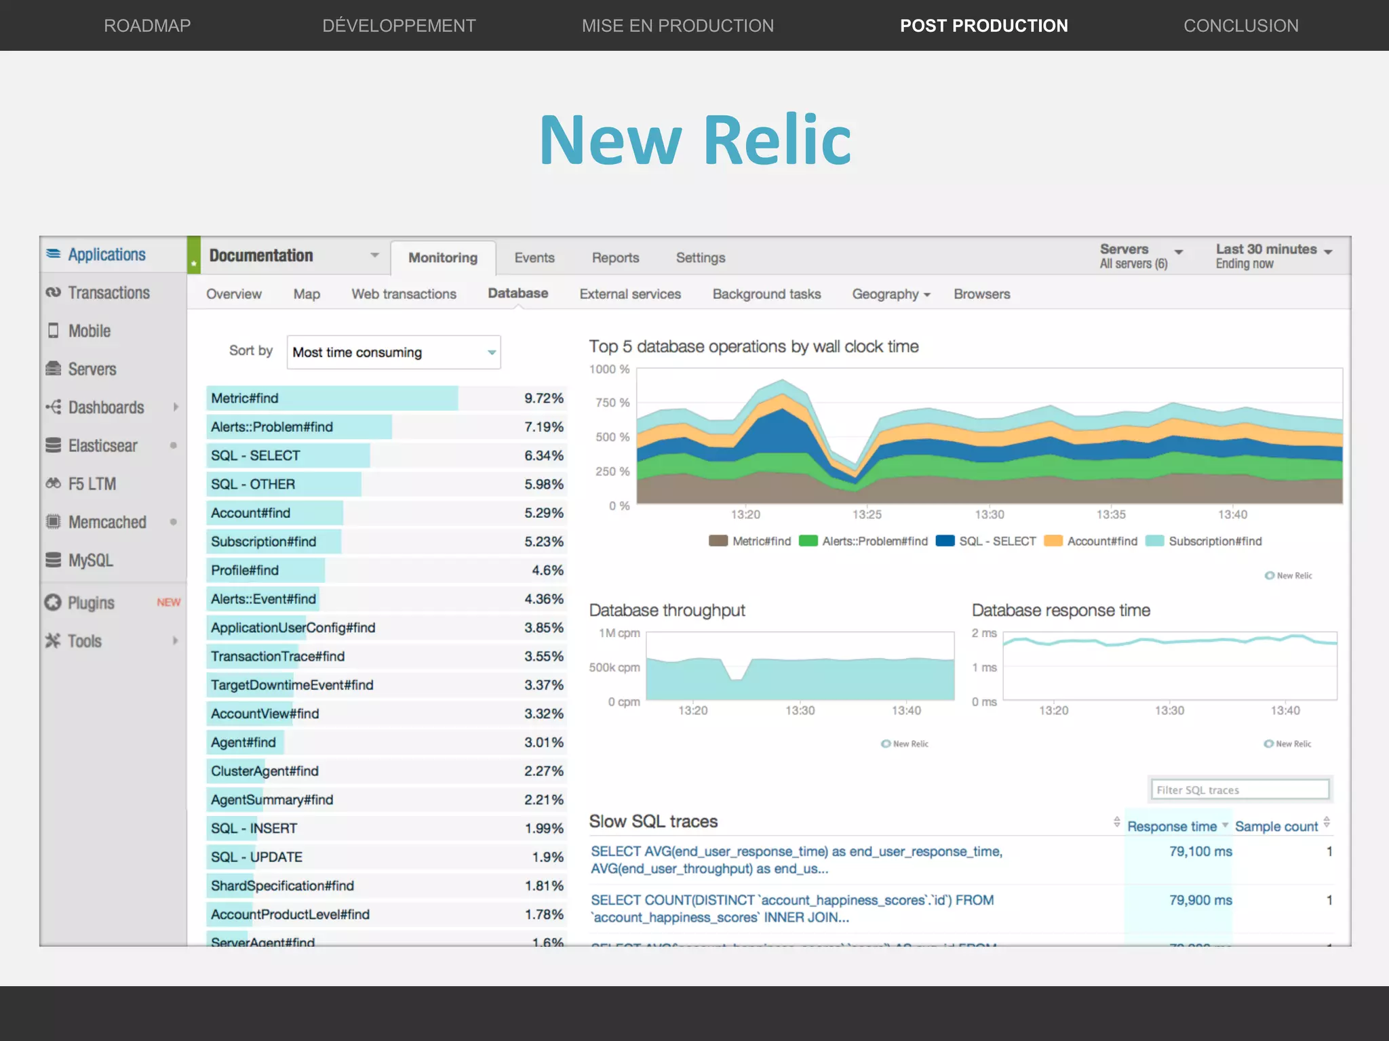The height and width of the screenshot is (1041, 1389).
Task: Open the SELECT COUNT(DISTINCT account_happiness_scores) trace
Action: [x=792, y=909]
